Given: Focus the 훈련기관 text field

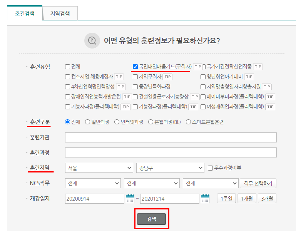Looking at the screenshot, I should 171,137.
